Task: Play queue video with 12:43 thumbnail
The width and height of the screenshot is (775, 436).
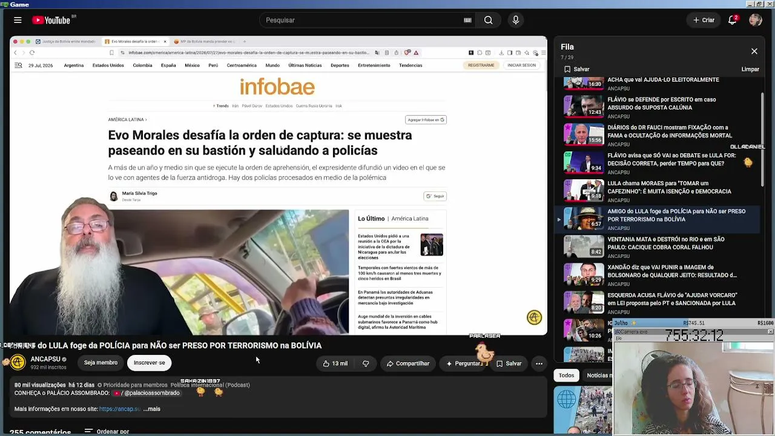Action: (584, 107)
